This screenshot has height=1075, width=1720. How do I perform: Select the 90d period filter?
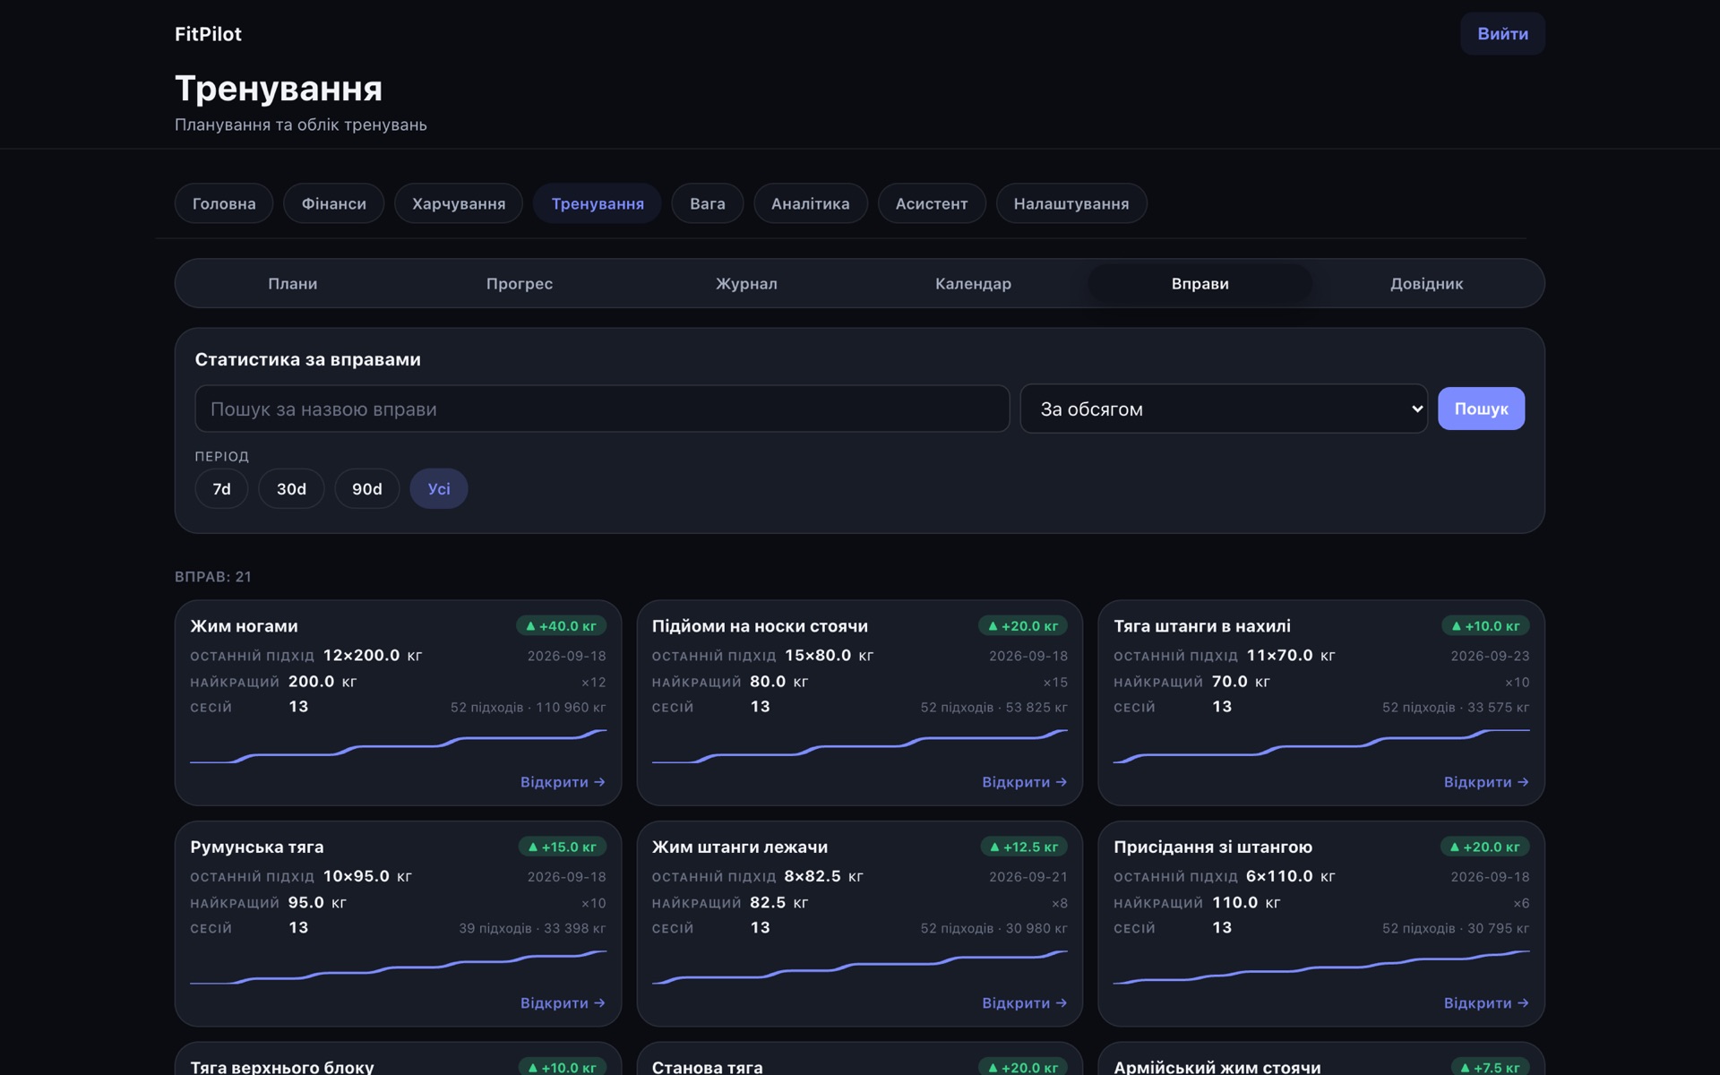[367, 489]
